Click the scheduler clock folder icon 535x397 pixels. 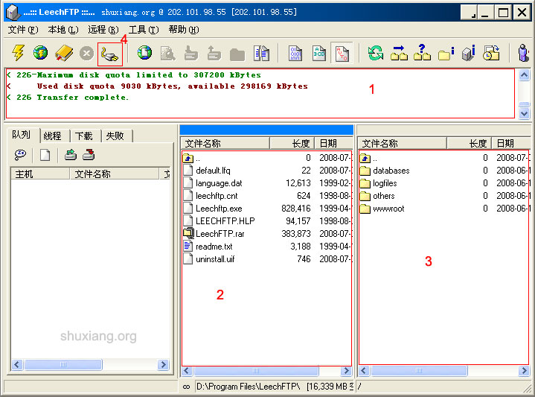(x=491, y=54)
